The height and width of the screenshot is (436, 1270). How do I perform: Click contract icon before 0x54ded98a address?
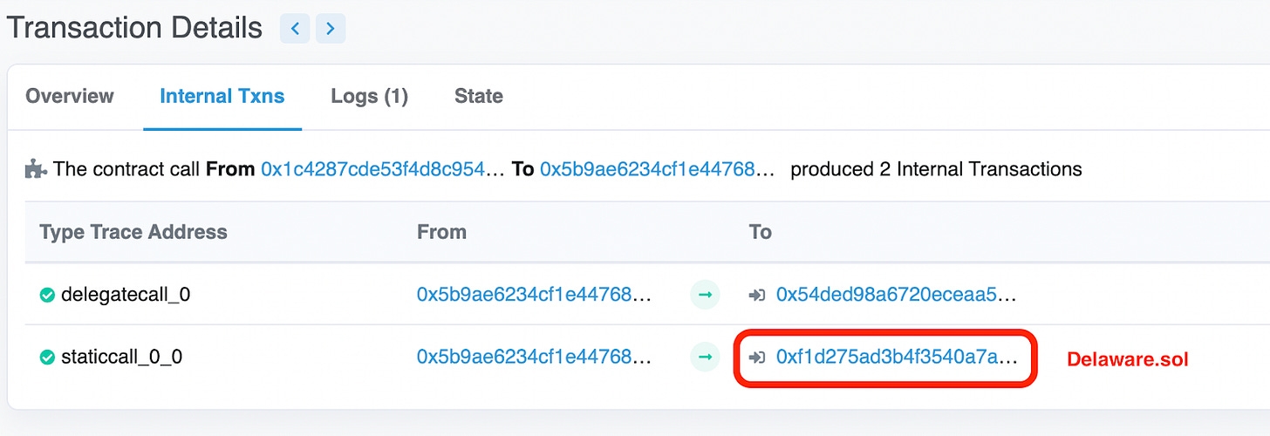click(757, 295)
